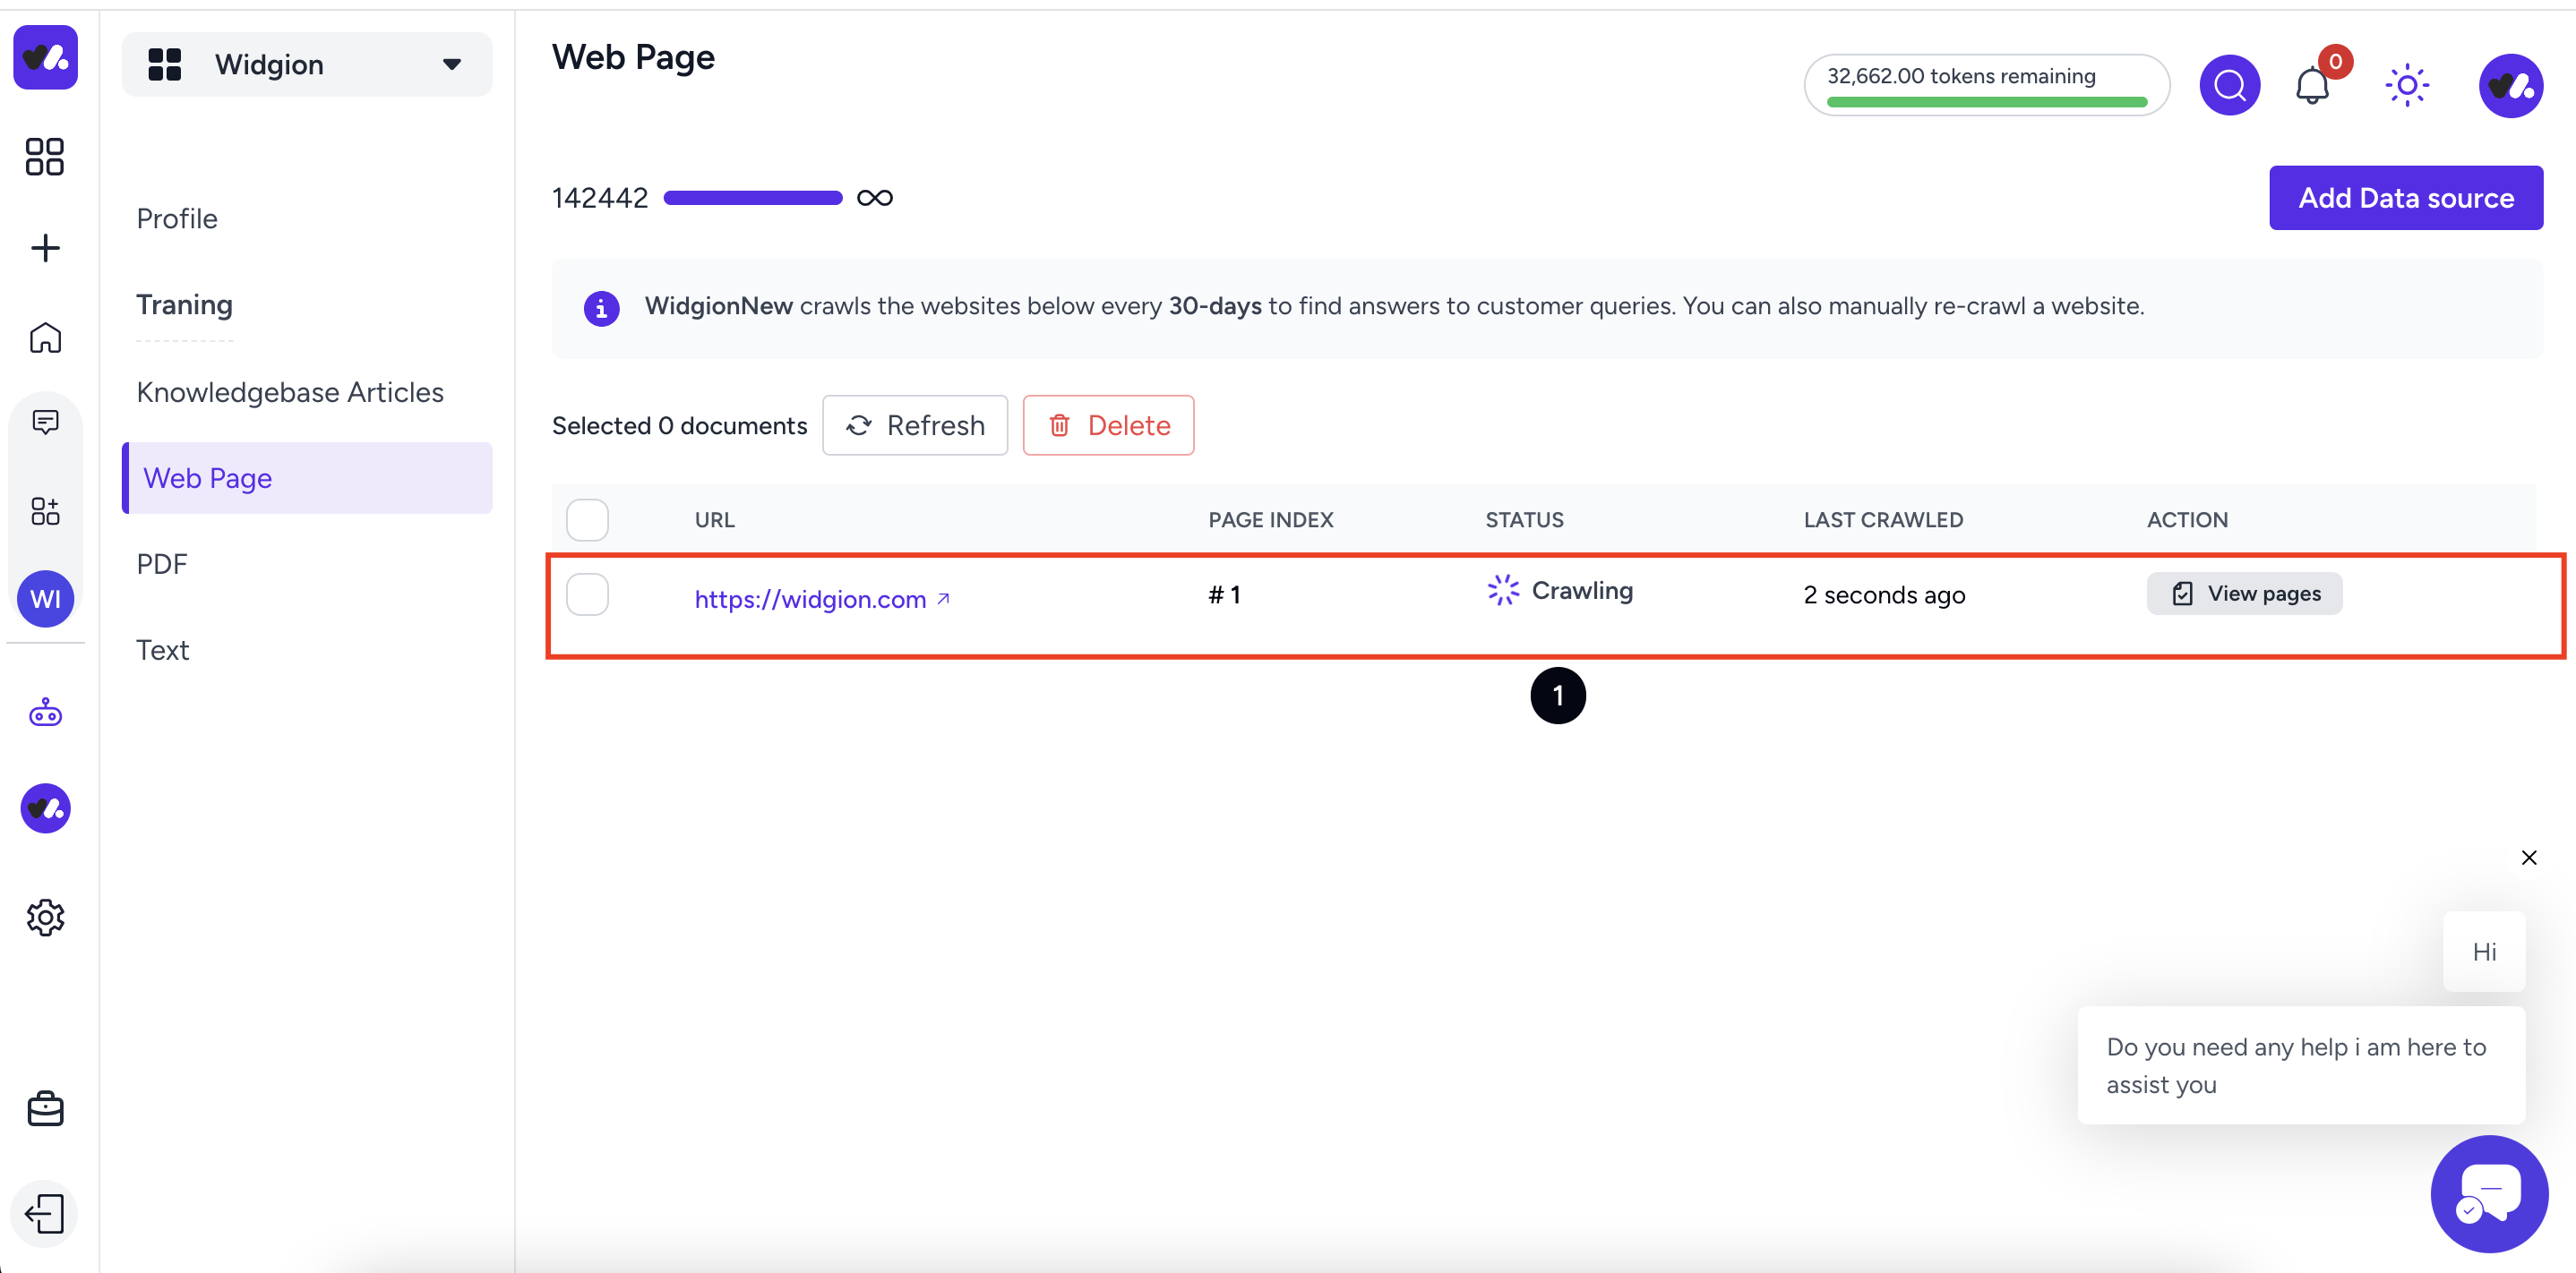Screen dimensions: 2576x1273
Task: Click the 'Selected 0 documents' label
Action: pyautogui.click(x=679, y=425)
